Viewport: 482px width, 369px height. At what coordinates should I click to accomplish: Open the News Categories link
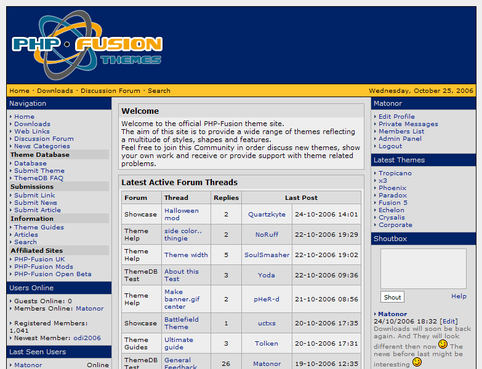click(42, 146)
